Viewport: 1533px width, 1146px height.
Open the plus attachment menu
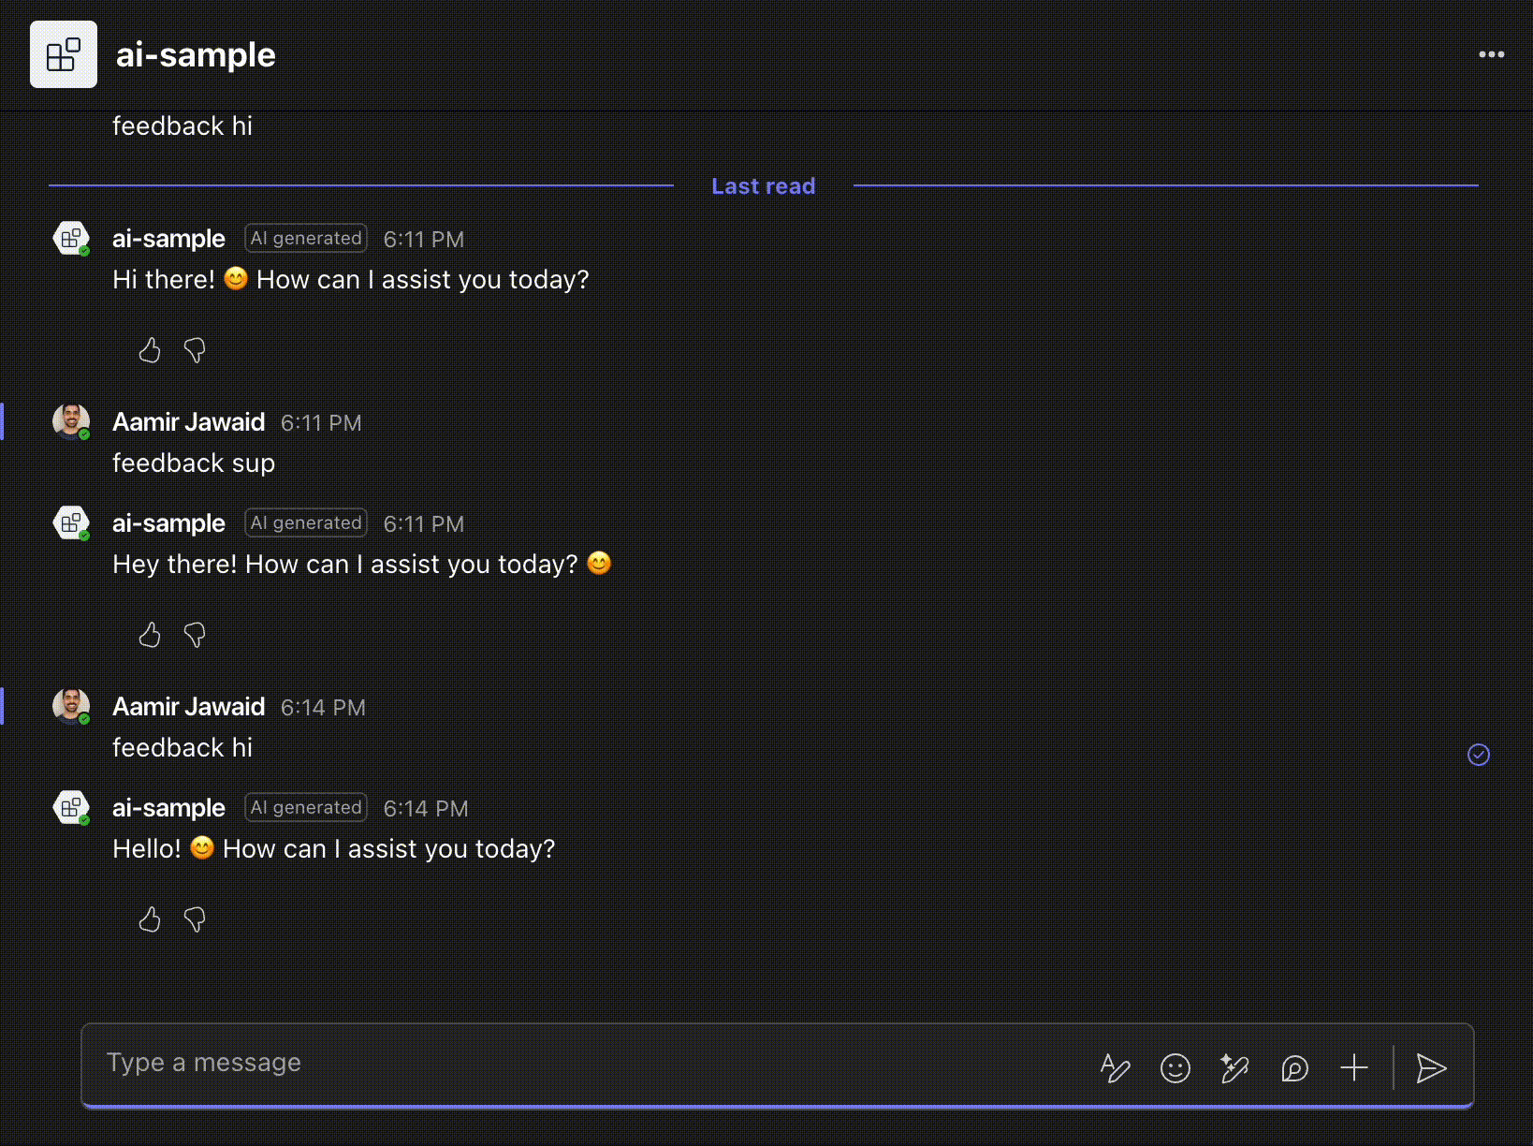pos(1353,1067)
